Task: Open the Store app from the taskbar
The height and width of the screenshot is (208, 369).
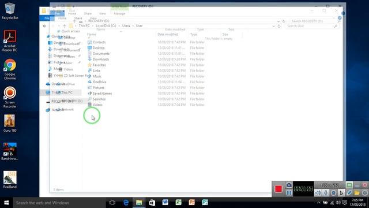Action: (x=152, y=203)
